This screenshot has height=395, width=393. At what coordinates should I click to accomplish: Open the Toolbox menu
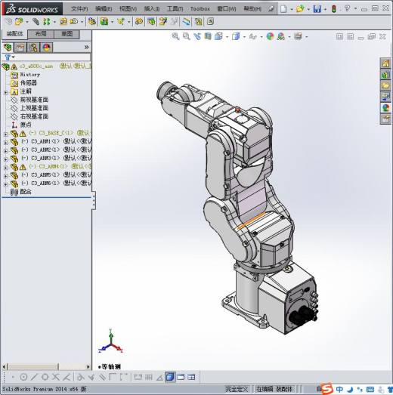click(200, 9)
